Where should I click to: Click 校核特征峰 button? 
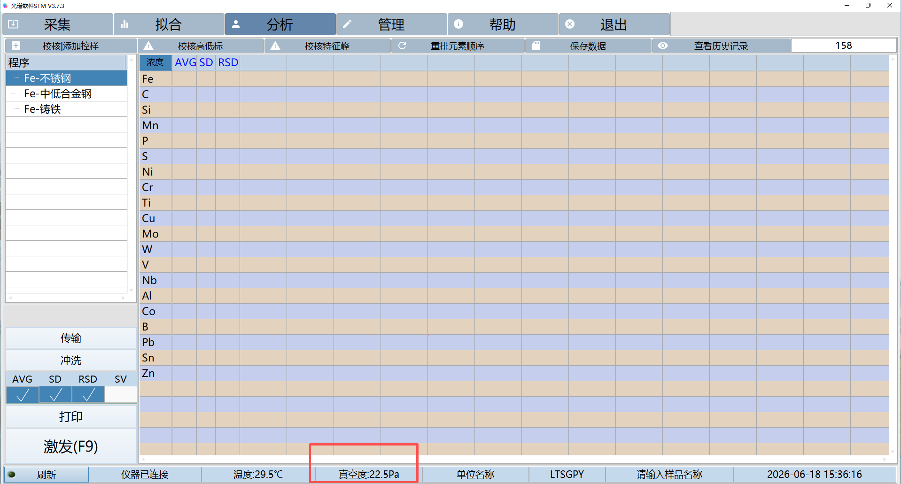327,46
